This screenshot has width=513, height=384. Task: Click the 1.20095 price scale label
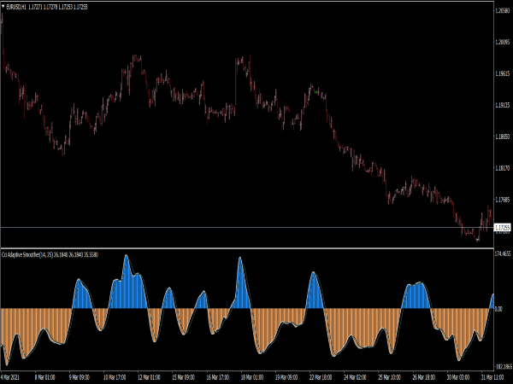503,42
